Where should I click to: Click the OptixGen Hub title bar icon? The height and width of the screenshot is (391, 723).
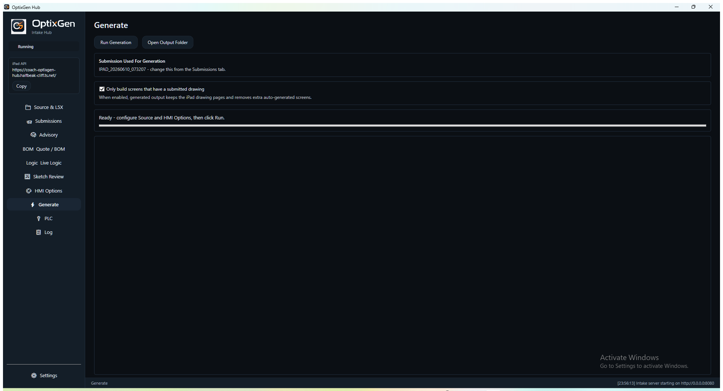[x=7, y=7]
